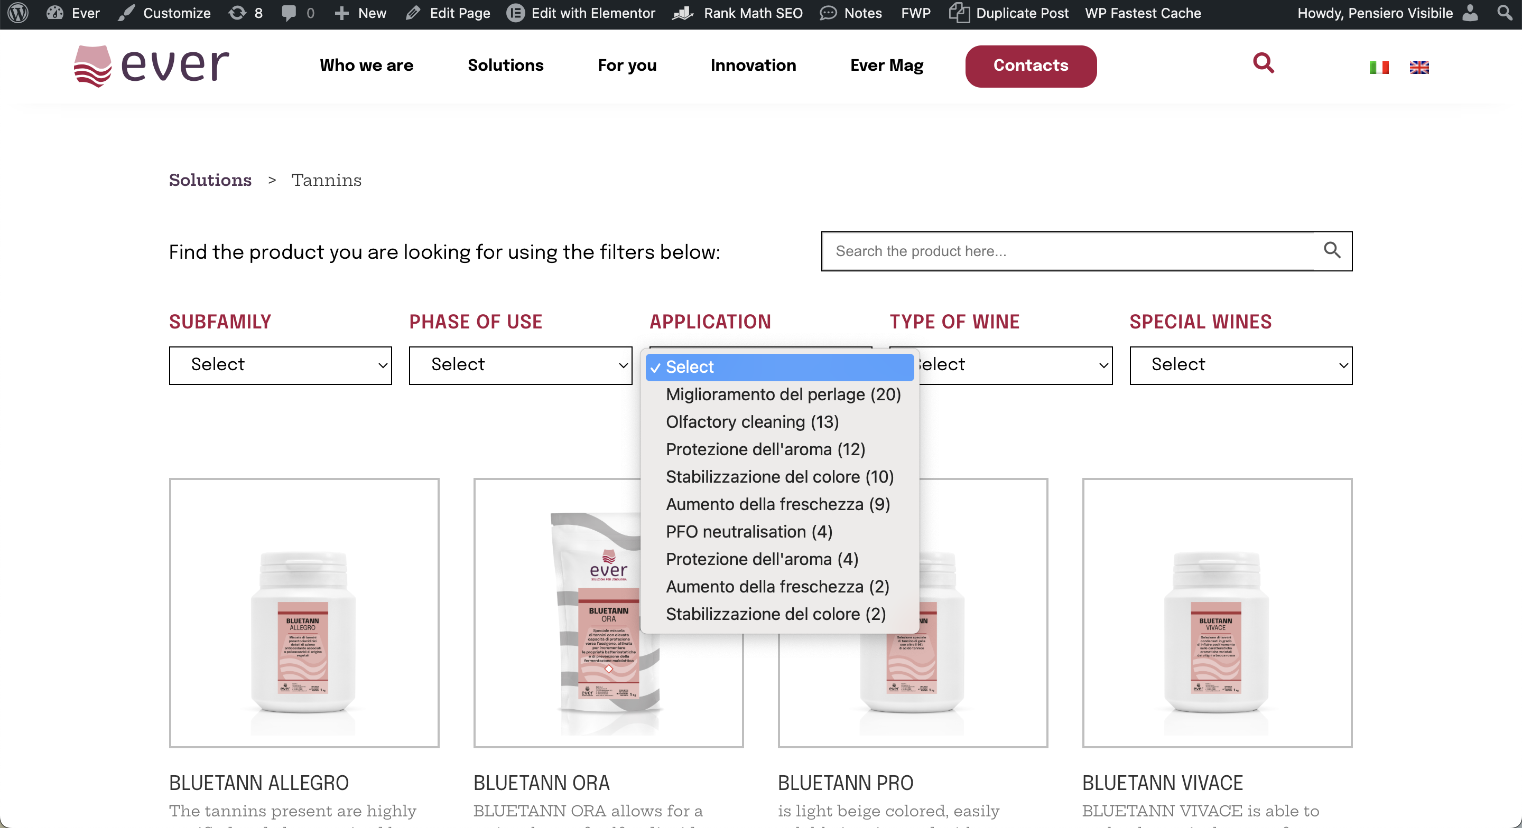Image resolution: width=1522 pixels, height=828 pixels.
Task: Click the Contacts button
Action: [x=1031, y=65]
